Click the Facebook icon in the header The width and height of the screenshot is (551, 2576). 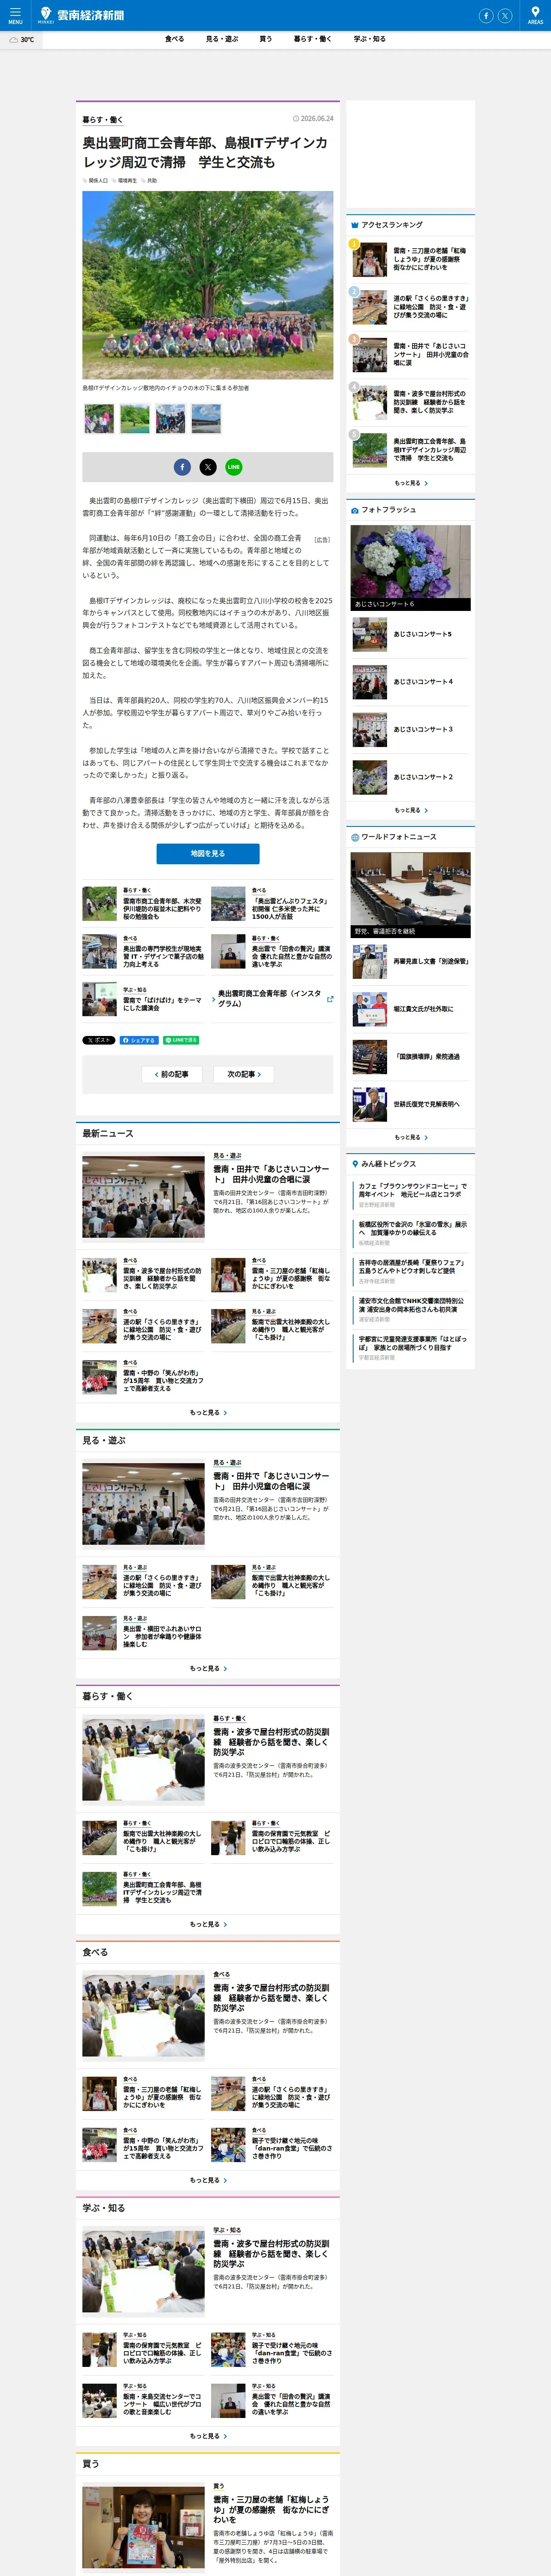pyautogui.click(x=486, y=16)
